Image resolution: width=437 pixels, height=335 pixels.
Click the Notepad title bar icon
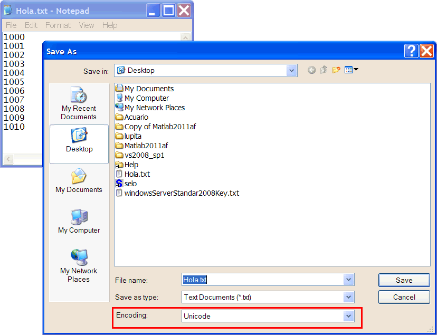(x=7, y=11)
